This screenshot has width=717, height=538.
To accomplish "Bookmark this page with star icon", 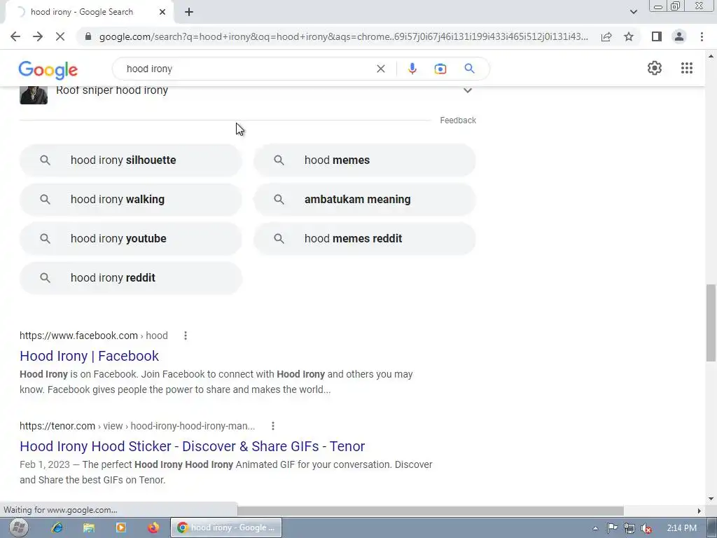I will (629, 36).
